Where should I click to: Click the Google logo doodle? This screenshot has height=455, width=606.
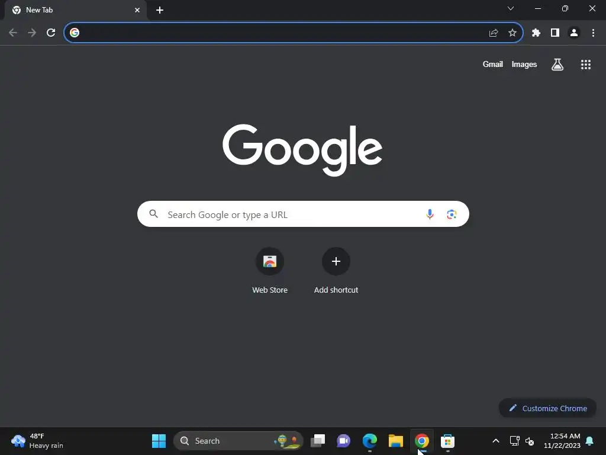[x=302, y=149]
